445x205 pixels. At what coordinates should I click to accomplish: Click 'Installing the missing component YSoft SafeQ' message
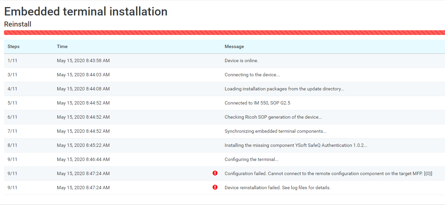coord(296,146)
